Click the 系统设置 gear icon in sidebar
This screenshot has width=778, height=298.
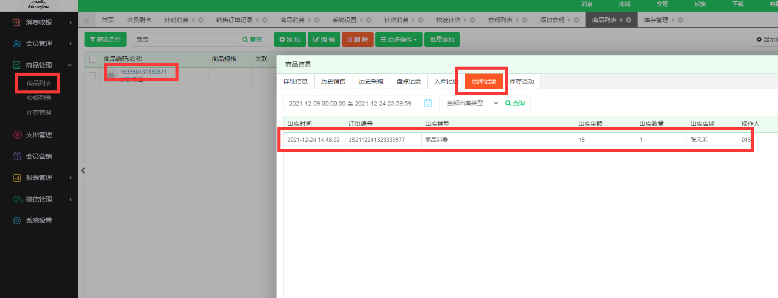(x=17, y=221)
